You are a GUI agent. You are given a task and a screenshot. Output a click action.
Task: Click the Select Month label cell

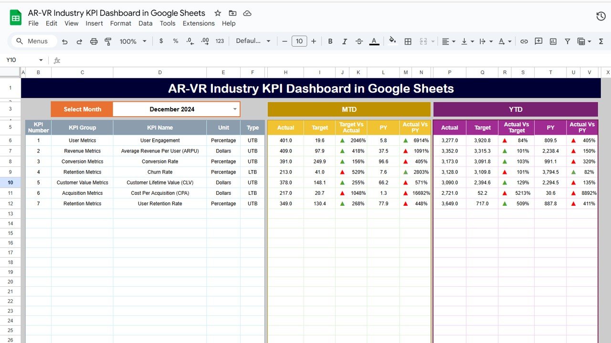click(82, 109)
